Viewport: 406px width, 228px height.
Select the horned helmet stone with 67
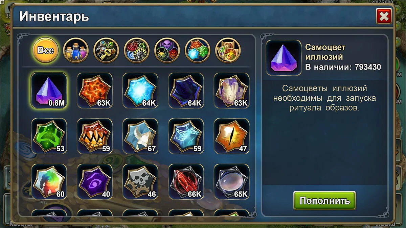point(140,136)
